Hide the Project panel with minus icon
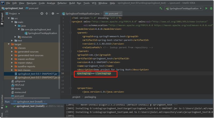Screen dimensions: 214x118 tap(58, 13)
